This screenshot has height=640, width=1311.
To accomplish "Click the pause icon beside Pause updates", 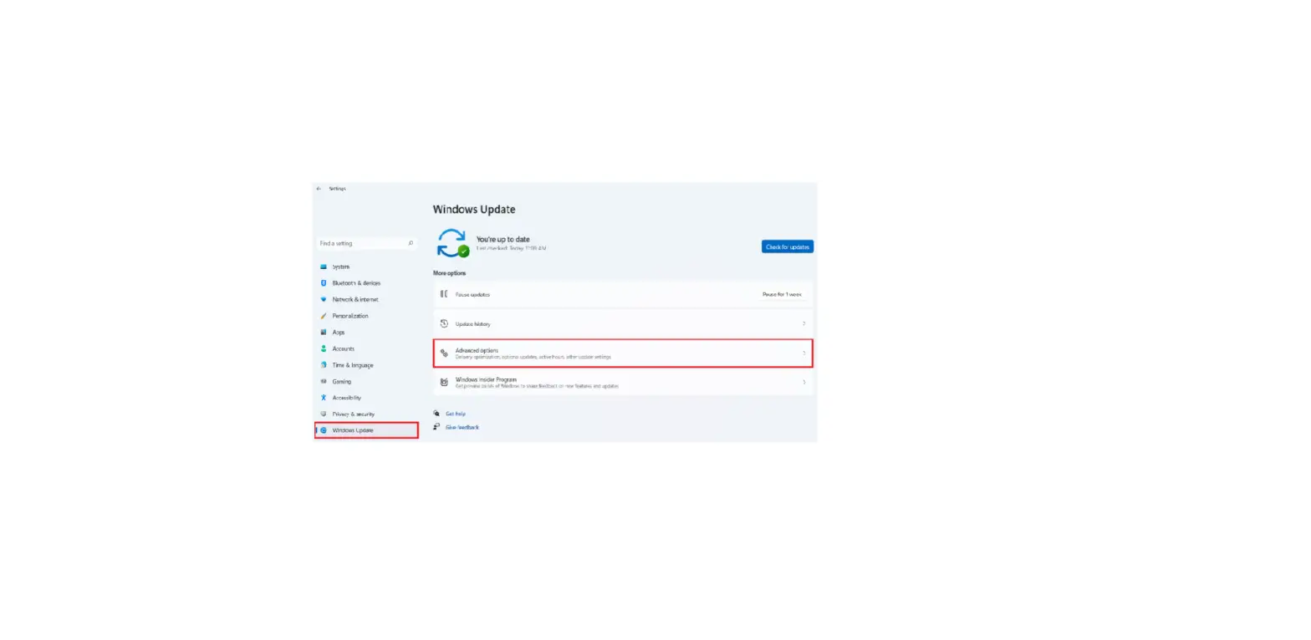I will click(444, 294).
